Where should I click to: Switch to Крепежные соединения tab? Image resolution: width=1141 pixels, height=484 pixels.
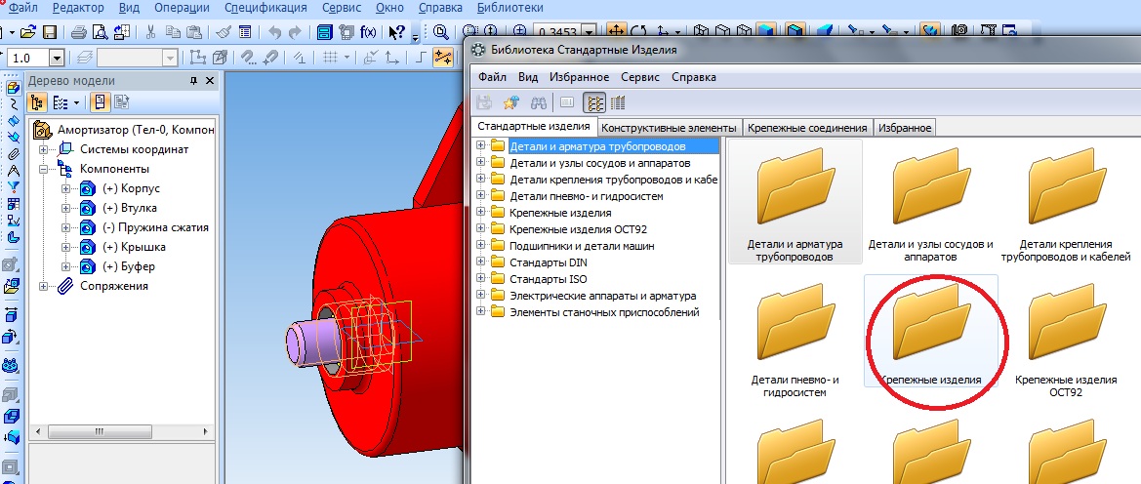tap(807, 128)
